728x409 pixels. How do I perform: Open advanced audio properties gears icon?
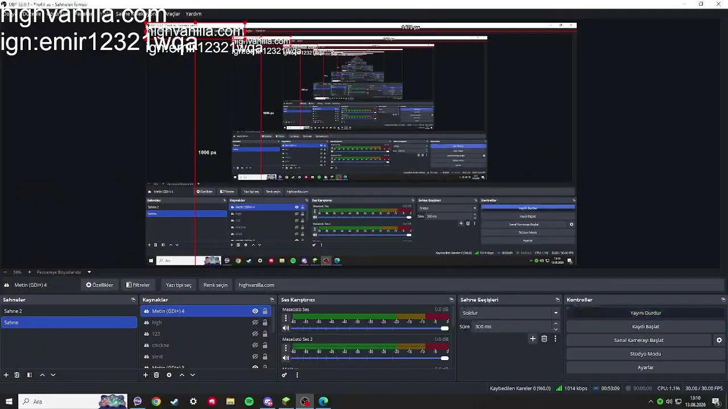tap(284, 375)
